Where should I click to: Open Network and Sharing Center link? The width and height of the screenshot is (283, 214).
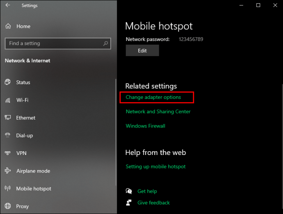coord(158,112)
